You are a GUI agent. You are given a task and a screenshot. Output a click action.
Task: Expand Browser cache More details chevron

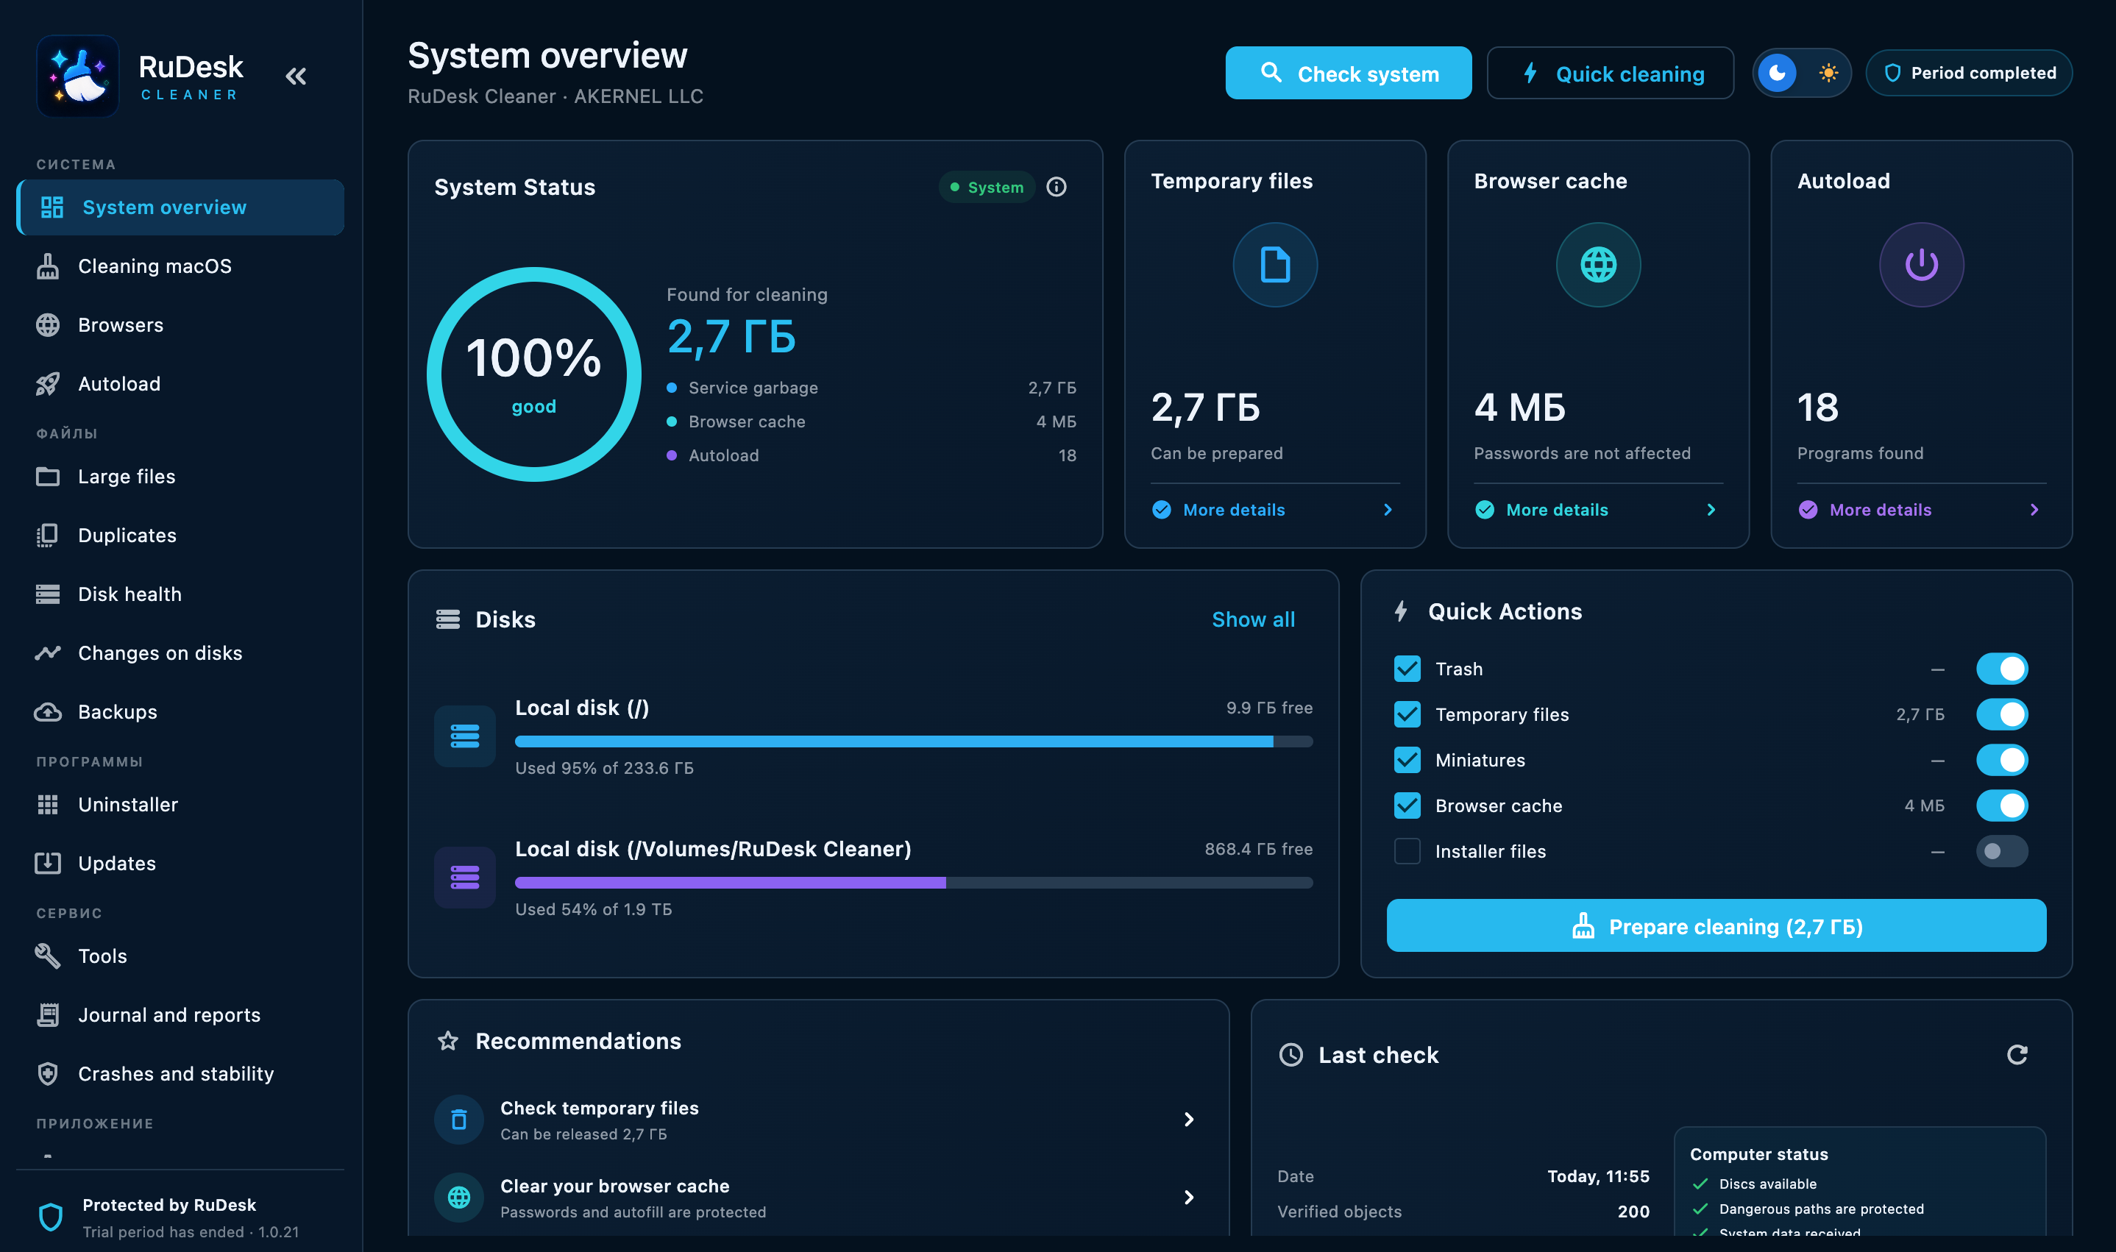click(1710, 510)
